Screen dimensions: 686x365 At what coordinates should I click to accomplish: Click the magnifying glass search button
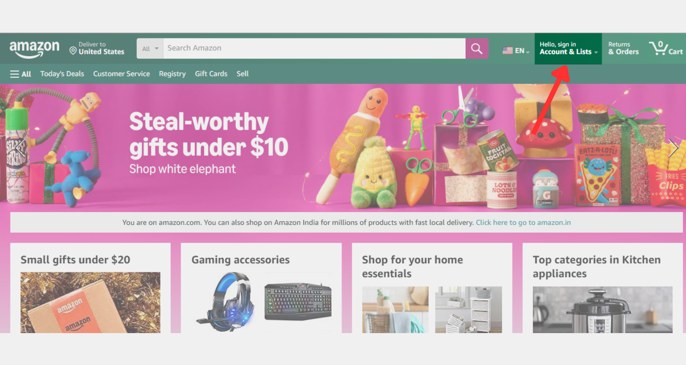click(x=477, y=48)
